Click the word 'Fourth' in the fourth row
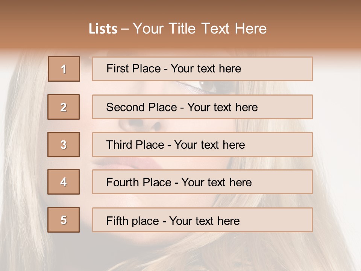Viewport: 361px width, 271px height. (x=122, y=182)
